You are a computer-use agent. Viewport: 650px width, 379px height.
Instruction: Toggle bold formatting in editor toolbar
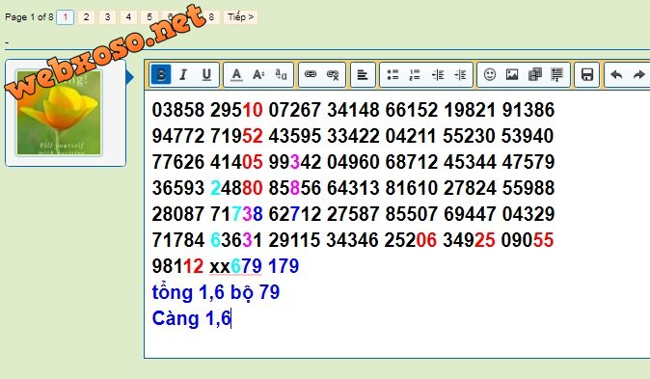click(161, 75)
